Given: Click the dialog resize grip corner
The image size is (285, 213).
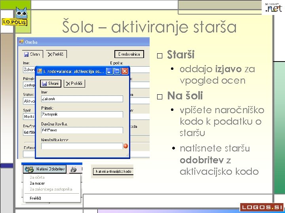Looking at the screenshot, I should [x=127, y=155].
